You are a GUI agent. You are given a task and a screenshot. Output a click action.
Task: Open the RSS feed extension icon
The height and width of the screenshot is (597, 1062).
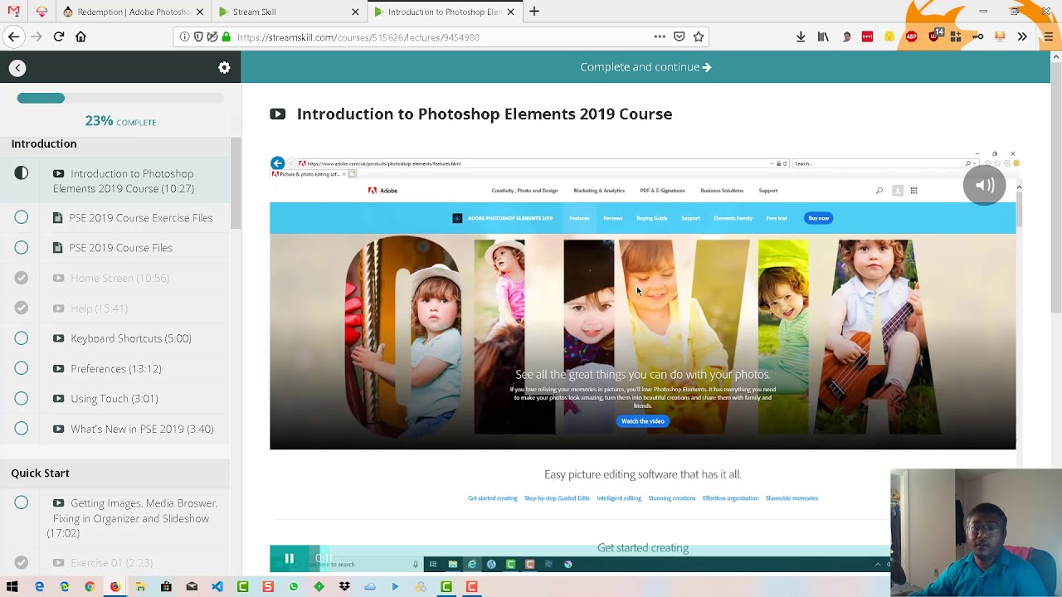(x=1000, y=36)
